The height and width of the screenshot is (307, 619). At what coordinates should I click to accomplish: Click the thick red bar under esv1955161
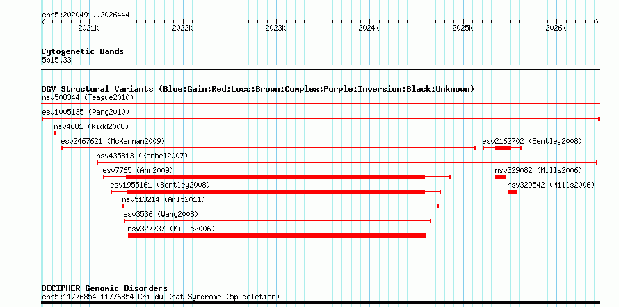[276, 192]
